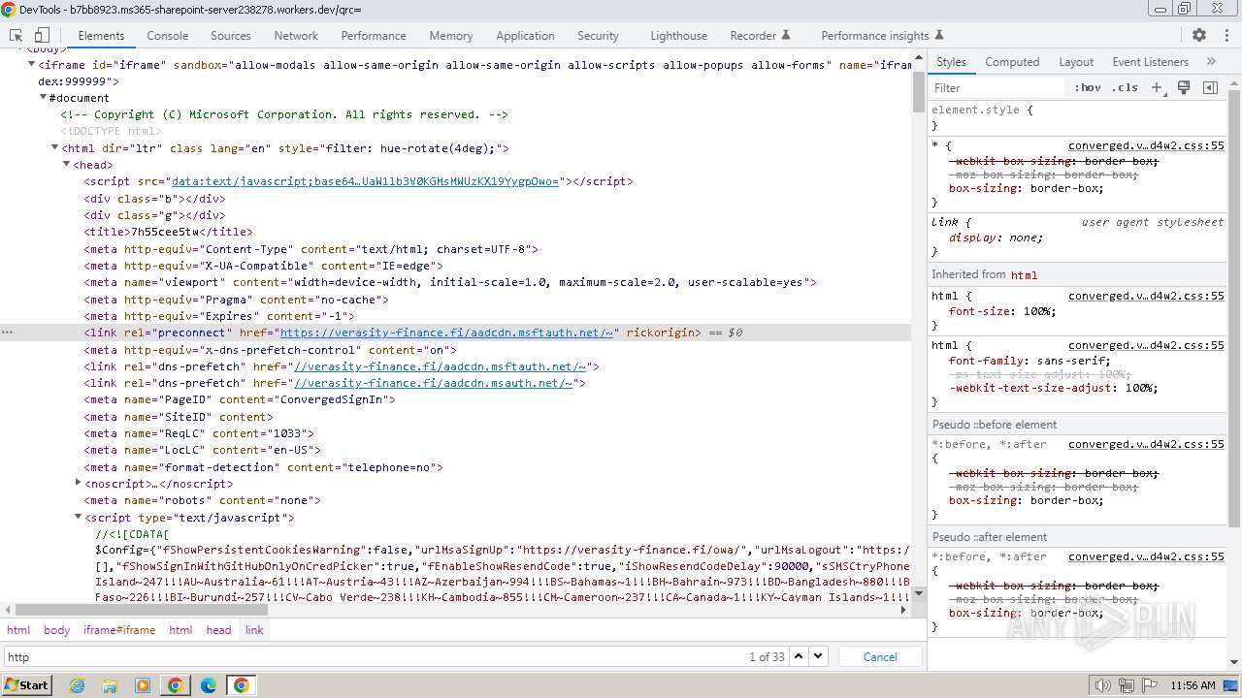Click the Performance insights flask icon
This screenshot has width=1242, height=698.
click(938, 35)
